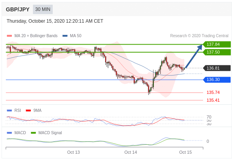Click the MA 50 blue legend swatch
Image resolution: width=232 pixels, height=160 pixels.
click(65, 36)
